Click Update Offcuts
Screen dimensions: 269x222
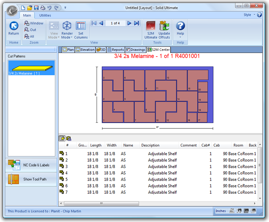click(x=164, y=30)
